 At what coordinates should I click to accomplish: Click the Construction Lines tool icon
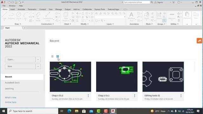click(48, 17)
